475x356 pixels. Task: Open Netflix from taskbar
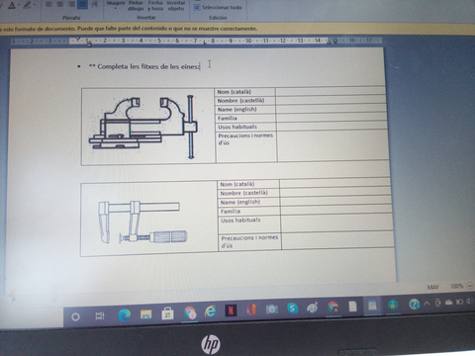231,311
